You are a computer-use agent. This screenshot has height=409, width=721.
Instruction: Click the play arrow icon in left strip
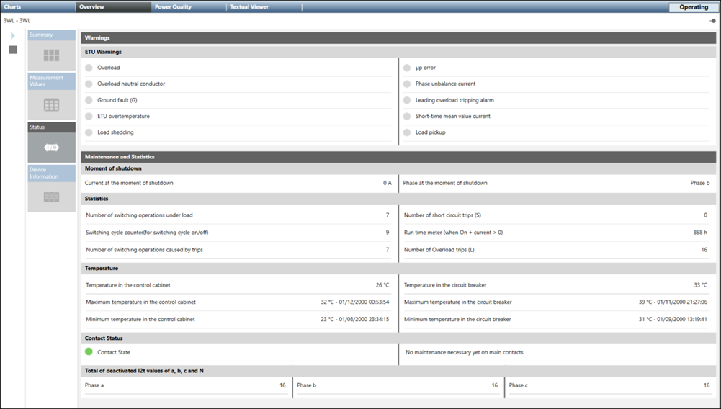[12, 35]
